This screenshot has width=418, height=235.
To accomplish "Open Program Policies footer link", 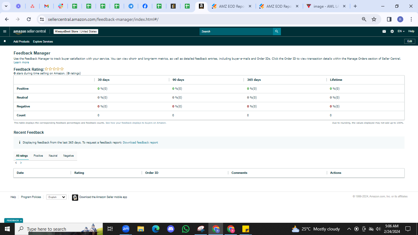I will (31, 197).
